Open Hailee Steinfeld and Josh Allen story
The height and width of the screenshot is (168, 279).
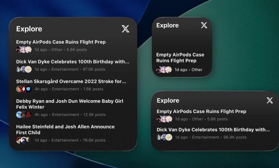point(65,129)
